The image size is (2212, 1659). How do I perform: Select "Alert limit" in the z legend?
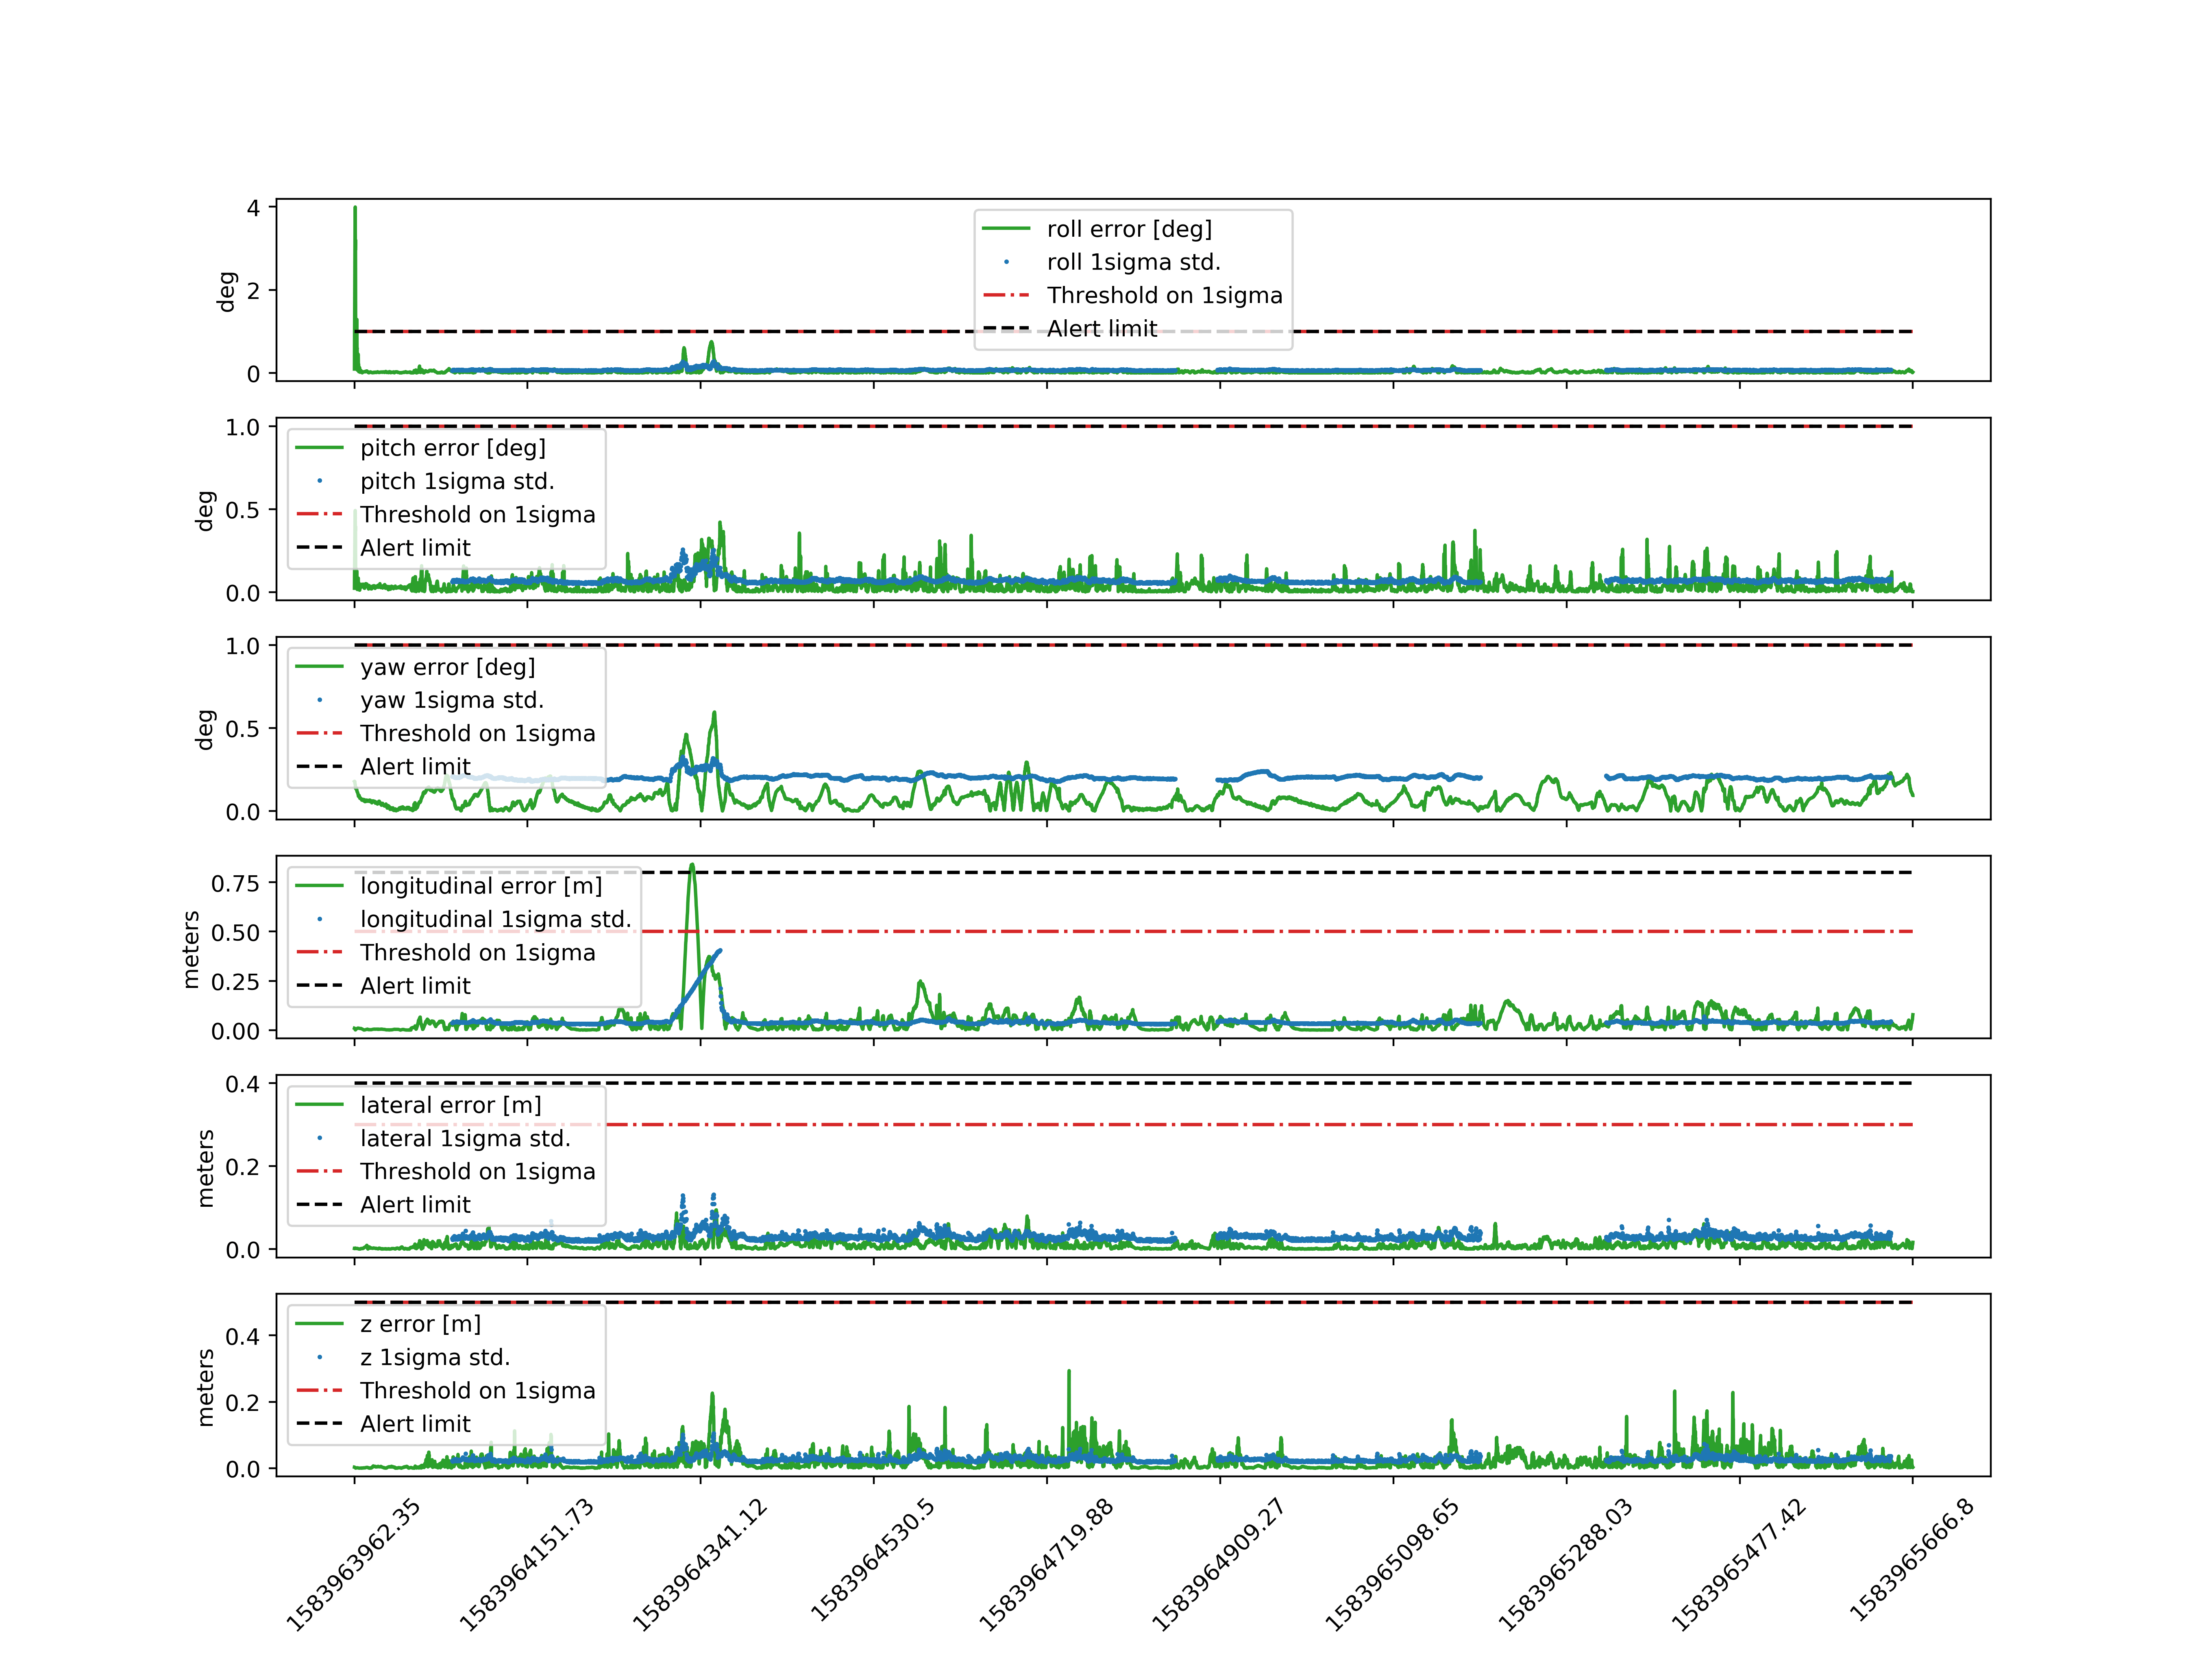coord(415,1423)
